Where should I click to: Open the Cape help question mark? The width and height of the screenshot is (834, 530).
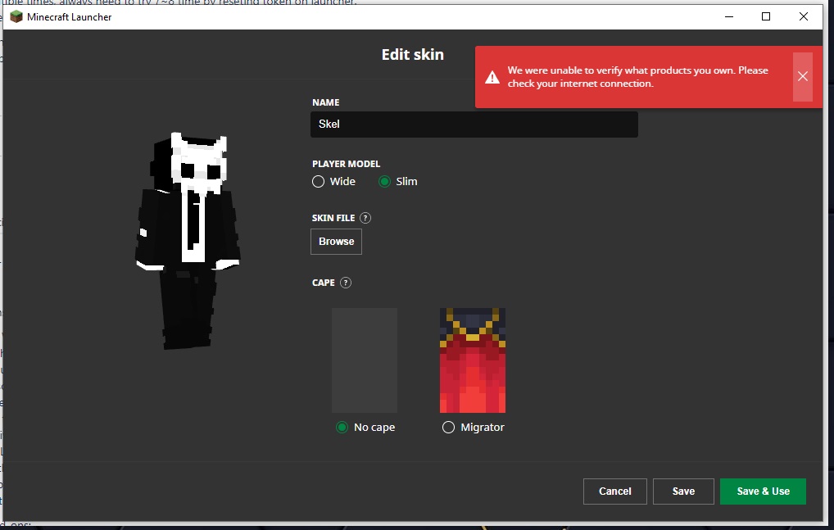click(x=346, y=283)
